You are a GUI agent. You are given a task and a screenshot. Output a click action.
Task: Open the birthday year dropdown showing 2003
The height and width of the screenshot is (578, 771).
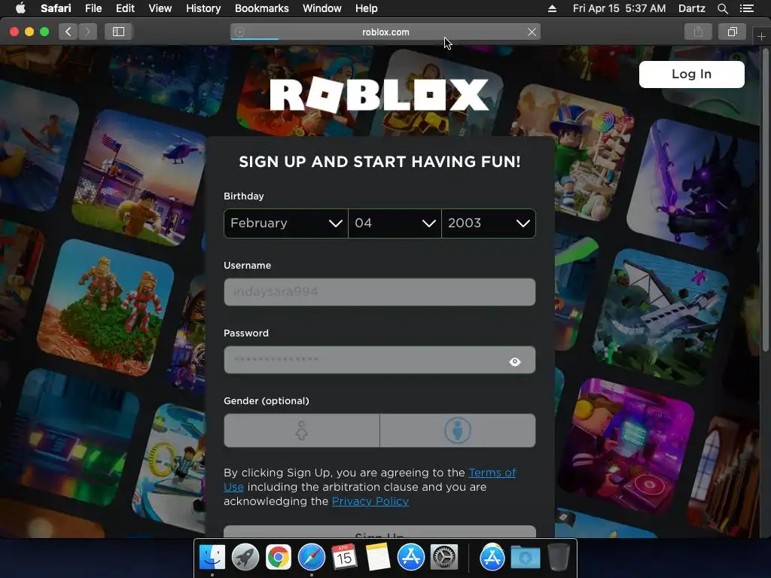(x=489, y=223)
